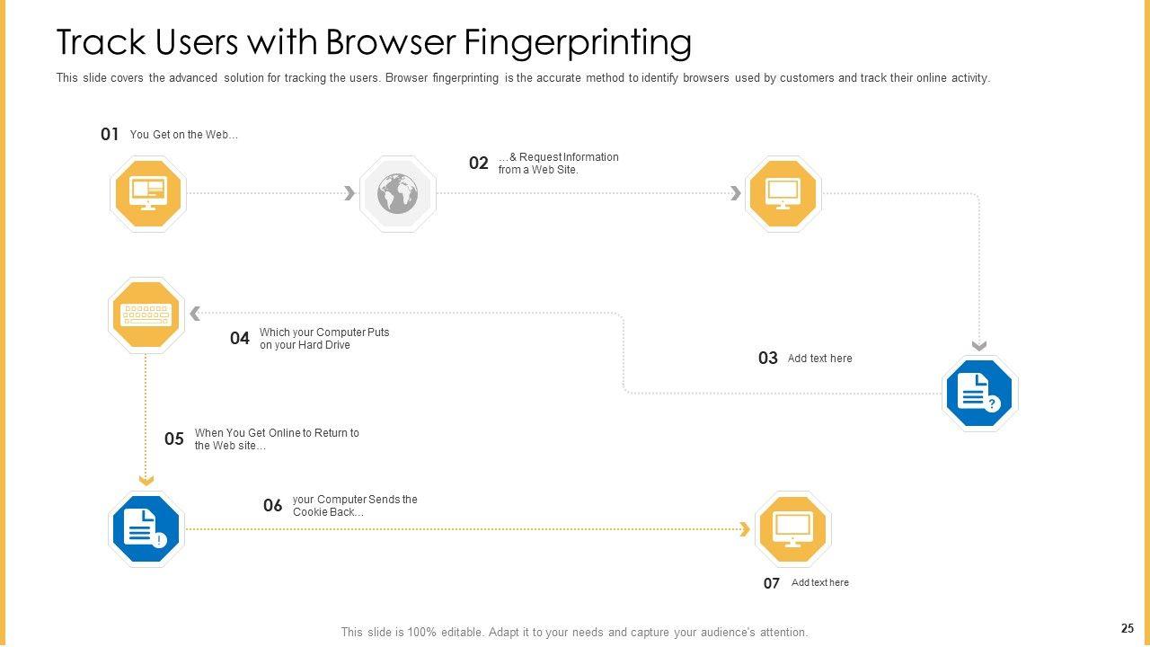Screen dimensions: 1150x647
Task: Select the blue document question mark icon
Action: pos(979,393)
